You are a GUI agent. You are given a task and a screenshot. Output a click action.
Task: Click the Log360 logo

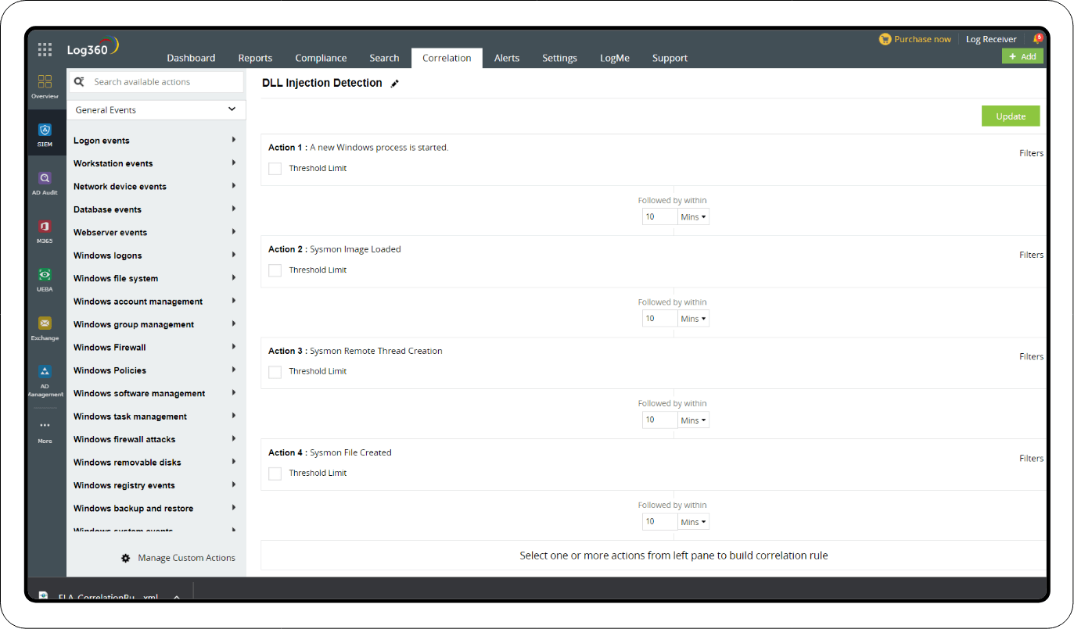(93, 48)
